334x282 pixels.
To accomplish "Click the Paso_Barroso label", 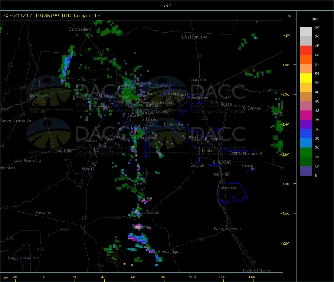I will pyautogui.click(x=227, y=229).
